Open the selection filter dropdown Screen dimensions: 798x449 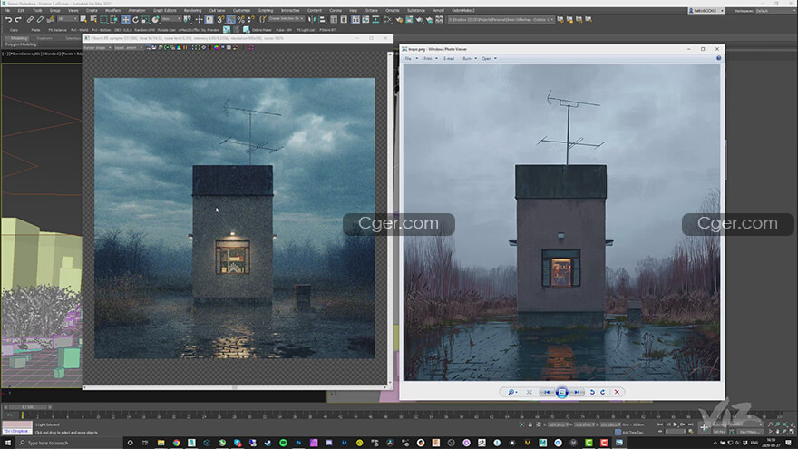coord(67,19)
